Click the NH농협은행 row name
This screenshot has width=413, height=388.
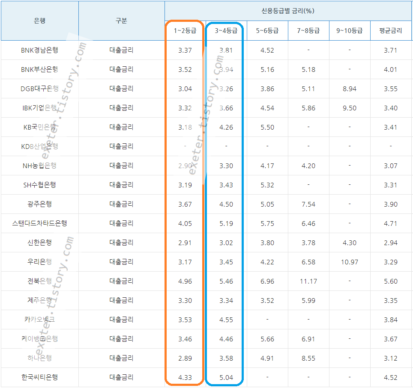point(39,166)
